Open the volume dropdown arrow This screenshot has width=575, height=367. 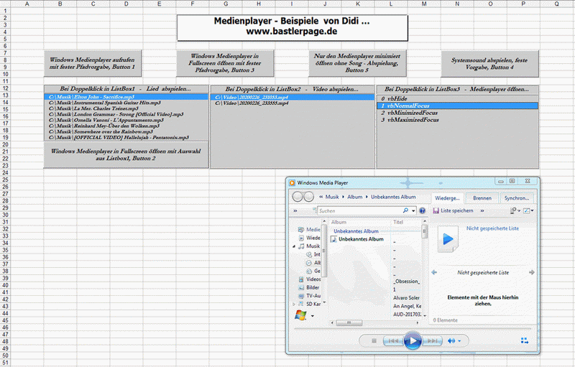(459, 341)
